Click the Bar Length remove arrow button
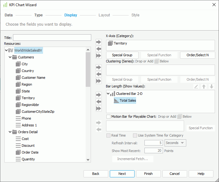This screenshot has height=182, width=219. [99, 102]
